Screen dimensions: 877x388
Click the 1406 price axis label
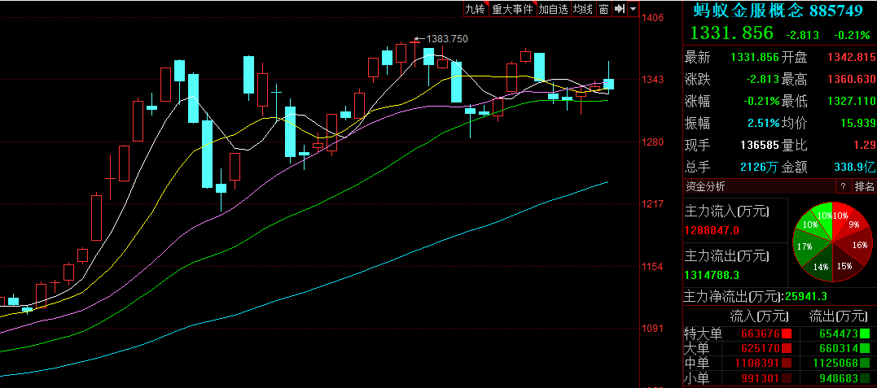(x=653, y=17)
